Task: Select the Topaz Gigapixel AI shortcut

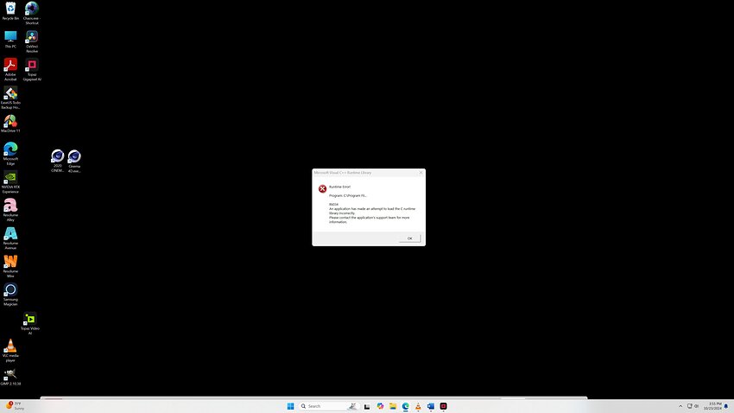Action: tap(32, 70)
